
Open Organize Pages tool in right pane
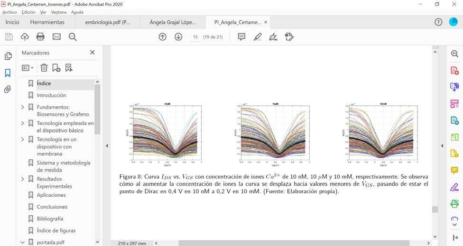point(455,104)
